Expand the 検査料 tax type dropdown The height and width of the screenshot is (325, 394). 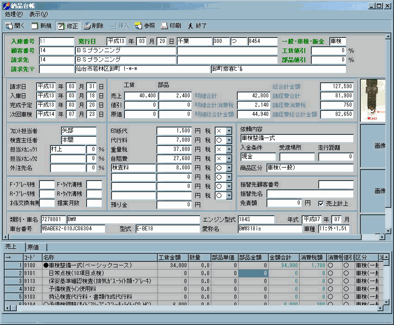point(228,168)
